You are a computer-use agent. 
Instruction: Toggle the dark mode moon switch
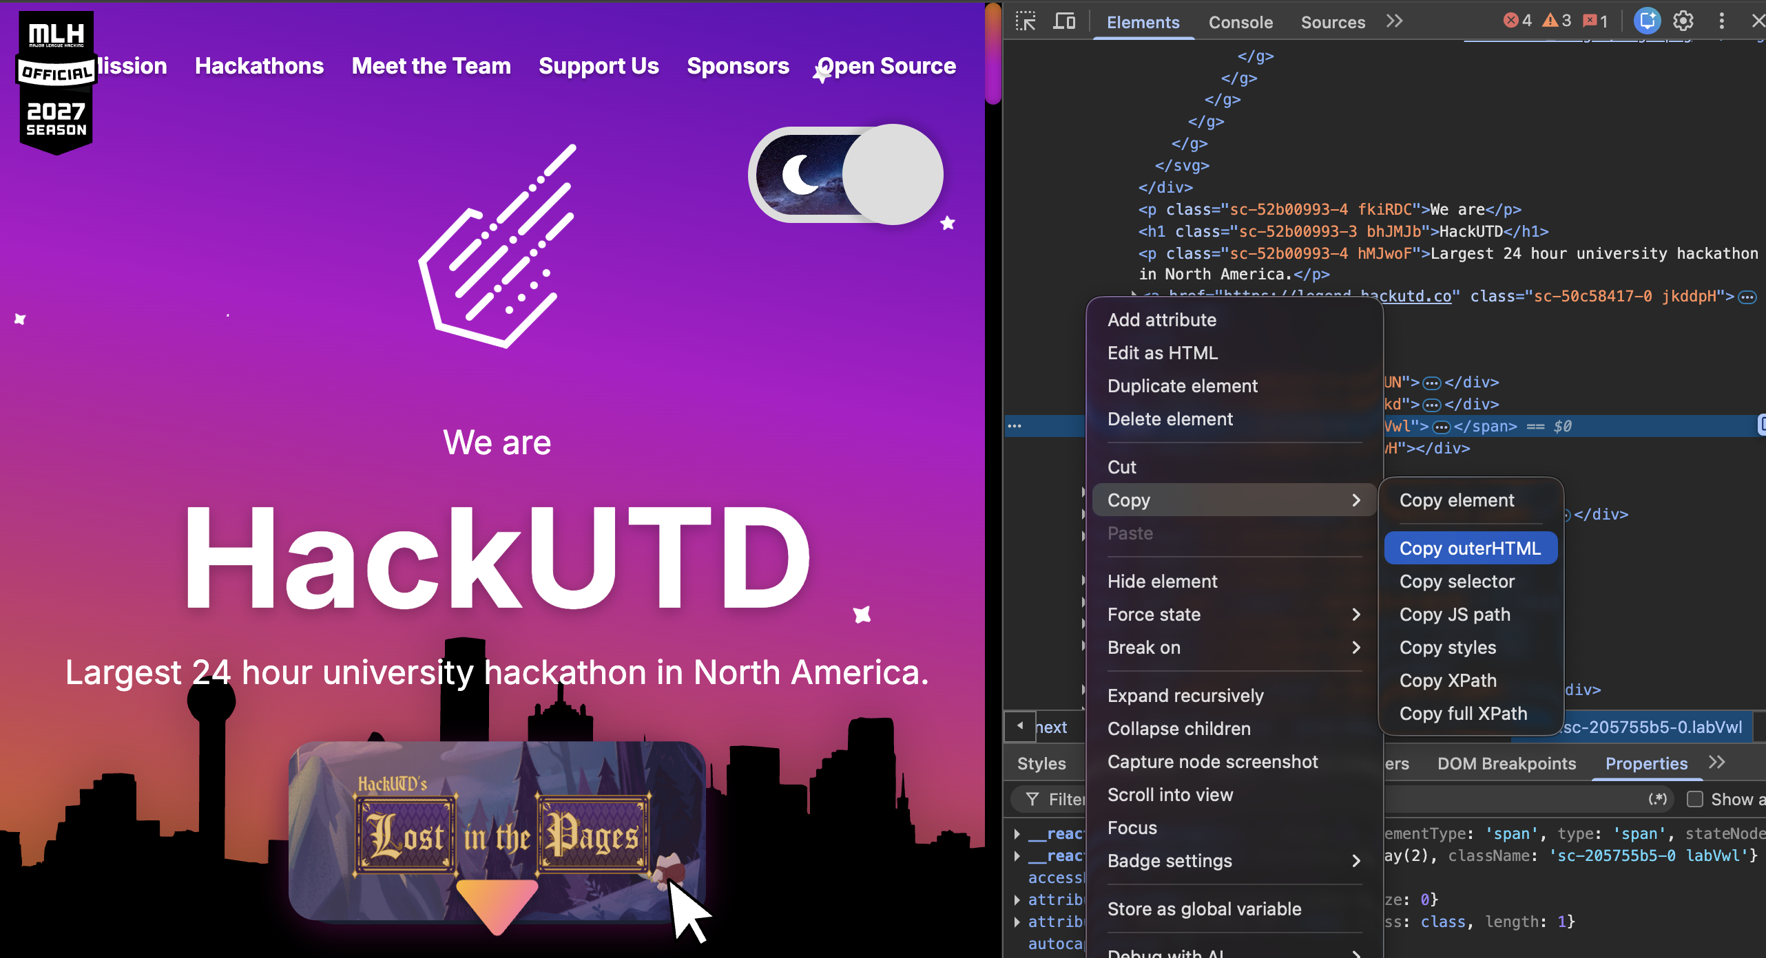[846, 174]
